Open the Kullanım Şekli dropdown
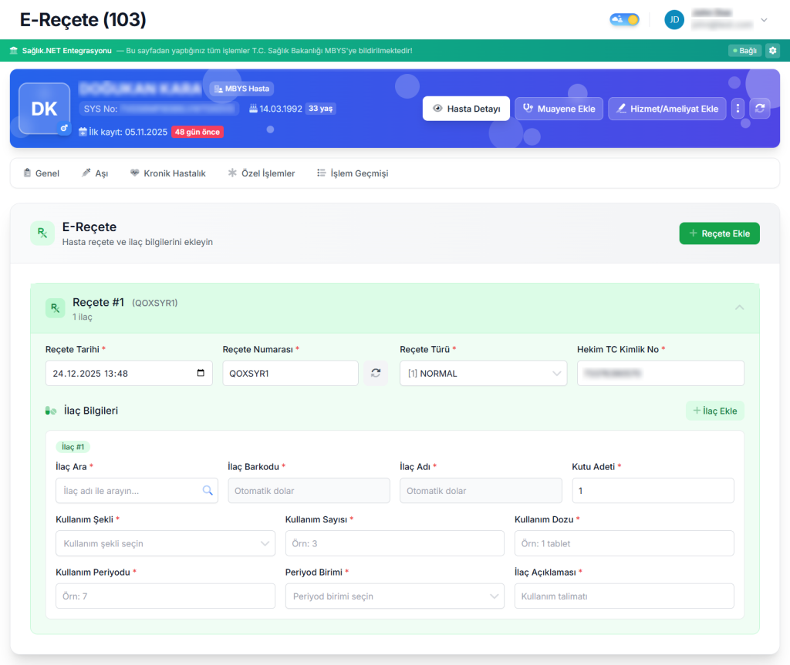790x665 pixels. pos(165,543)
